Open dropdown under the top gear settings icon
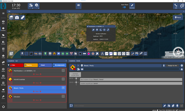 pos(39,8)
